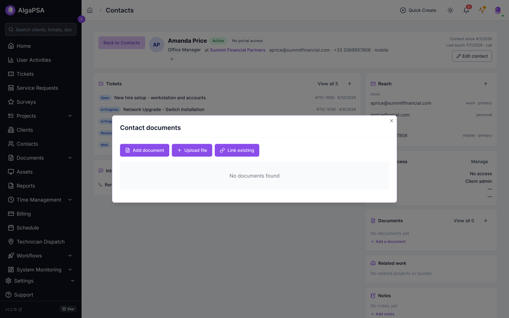Viewport: 509px width, 318px height.
Task: Go to the home breadcrumb icon
Action: (x=90, y=10)
